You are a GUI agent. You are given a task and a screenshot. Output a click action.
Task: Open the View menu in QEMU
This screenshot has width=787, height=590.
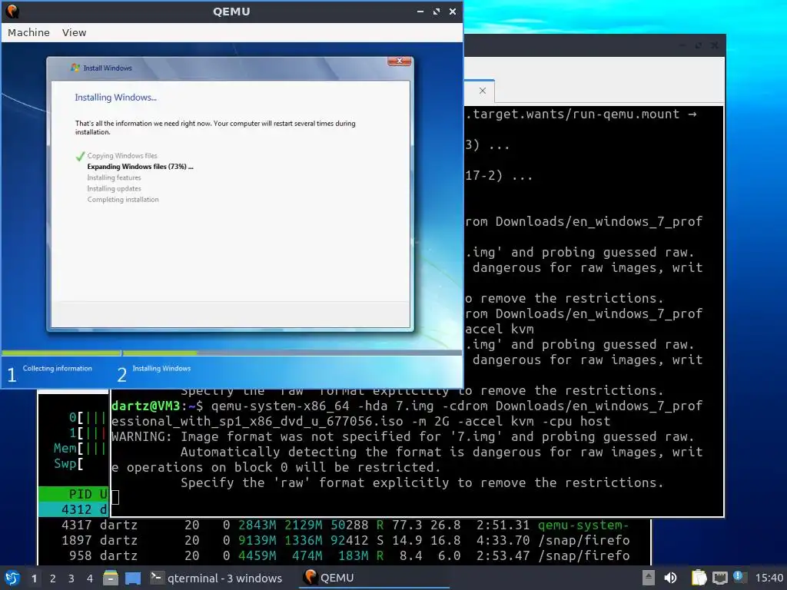[74, 32]
